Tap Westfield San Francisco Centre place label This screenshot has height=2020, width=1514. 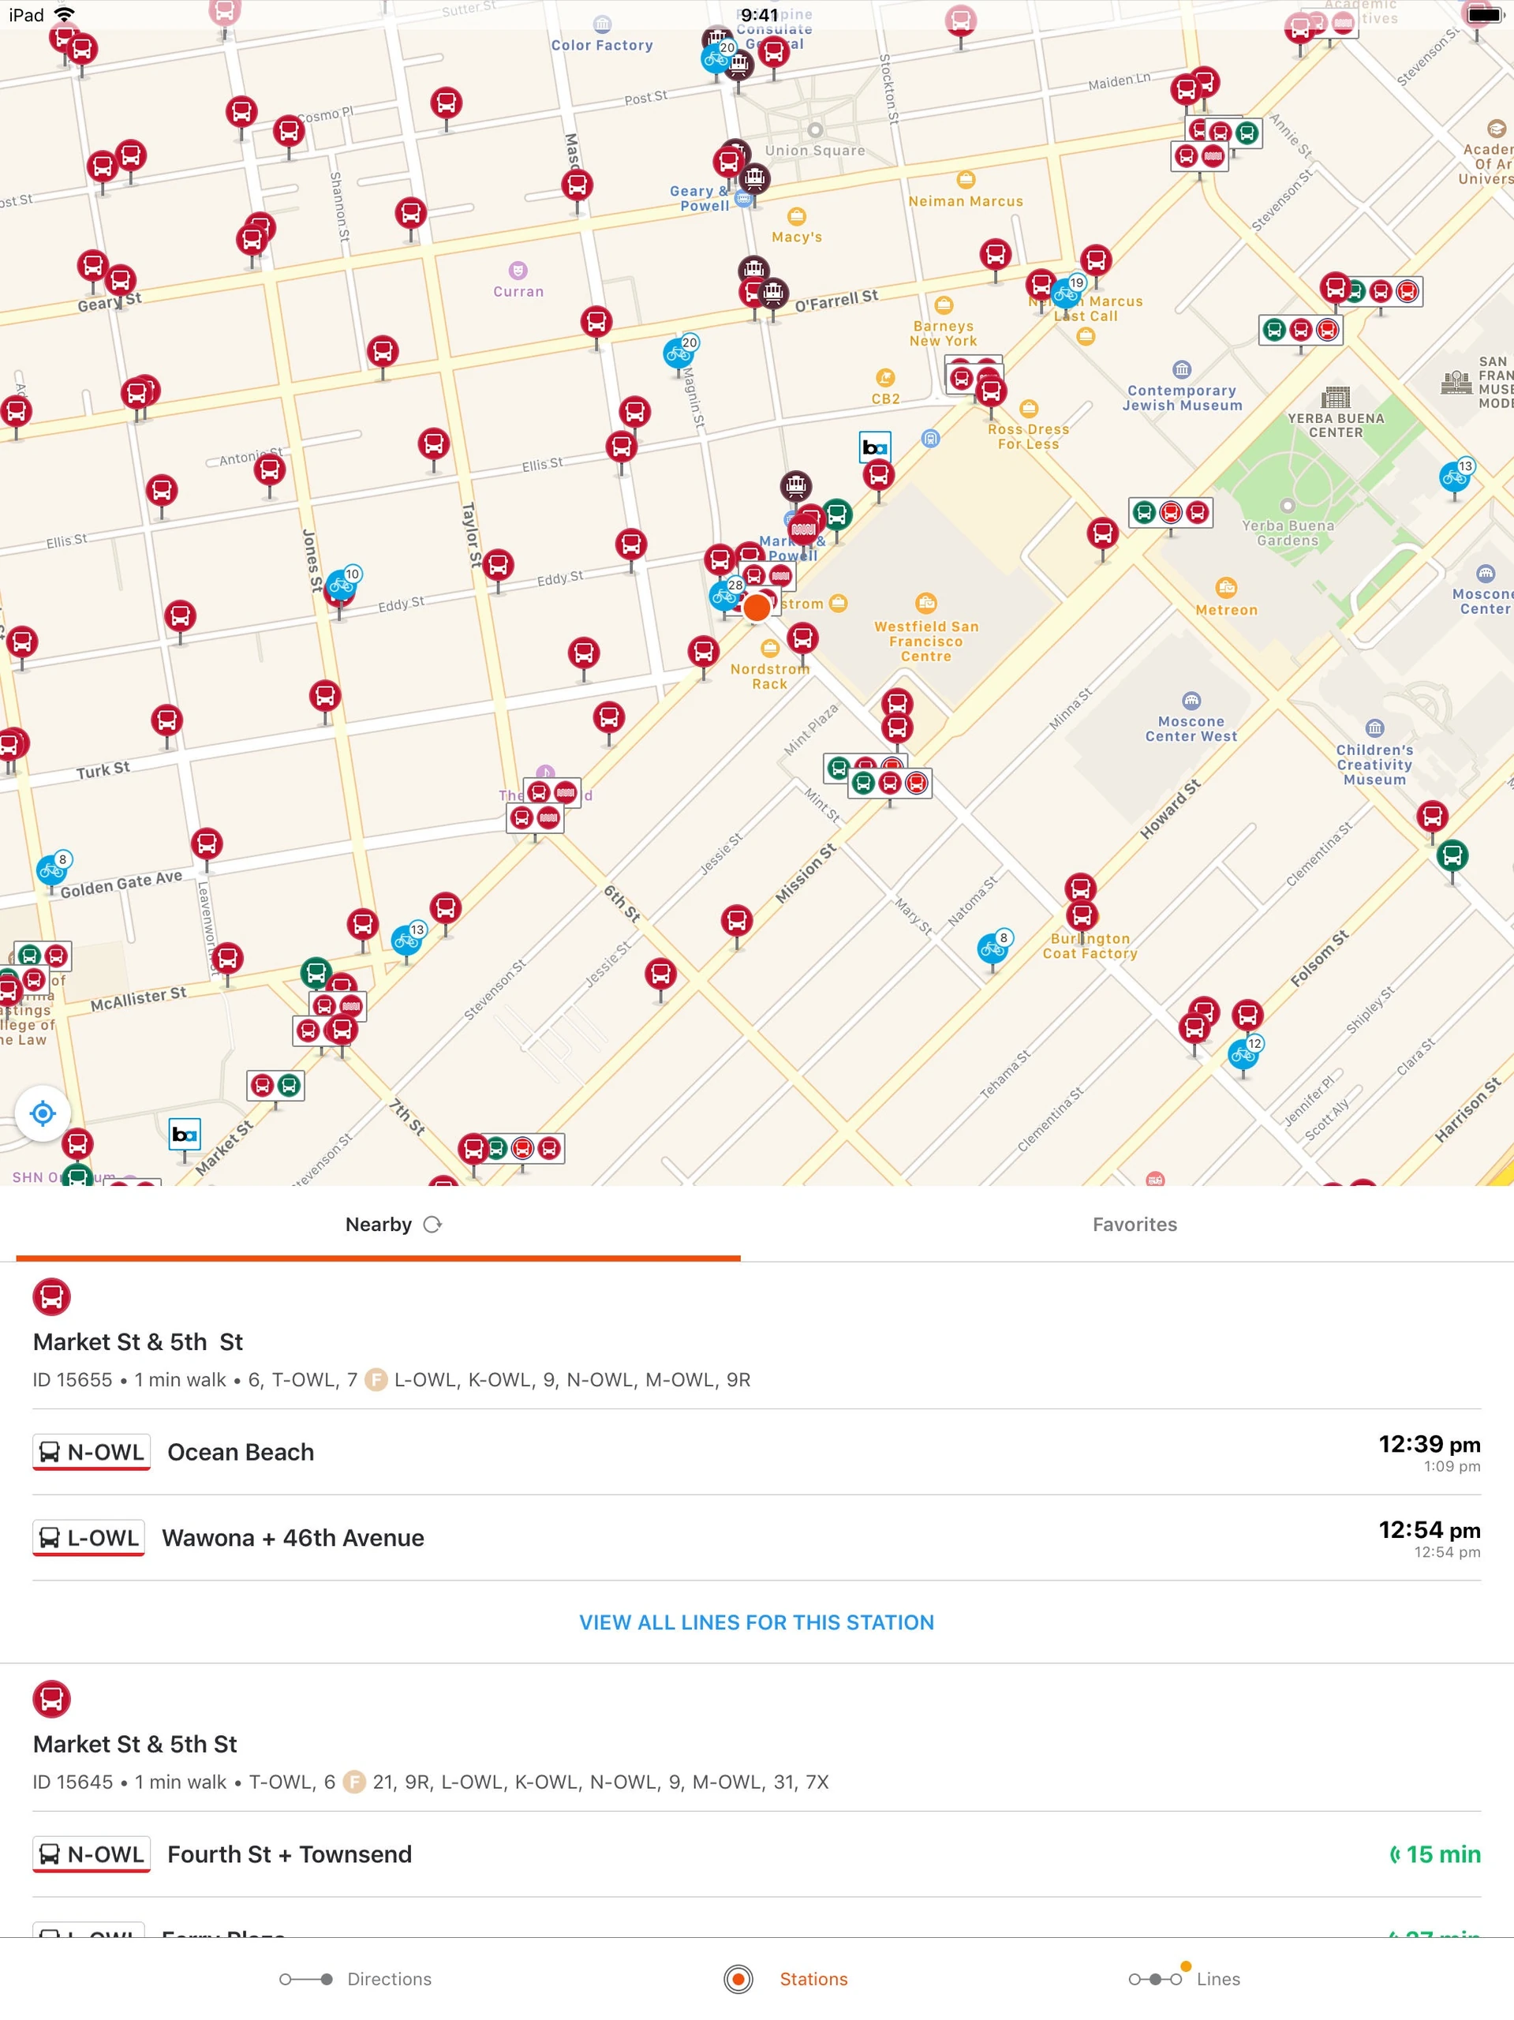pos(926,641)
